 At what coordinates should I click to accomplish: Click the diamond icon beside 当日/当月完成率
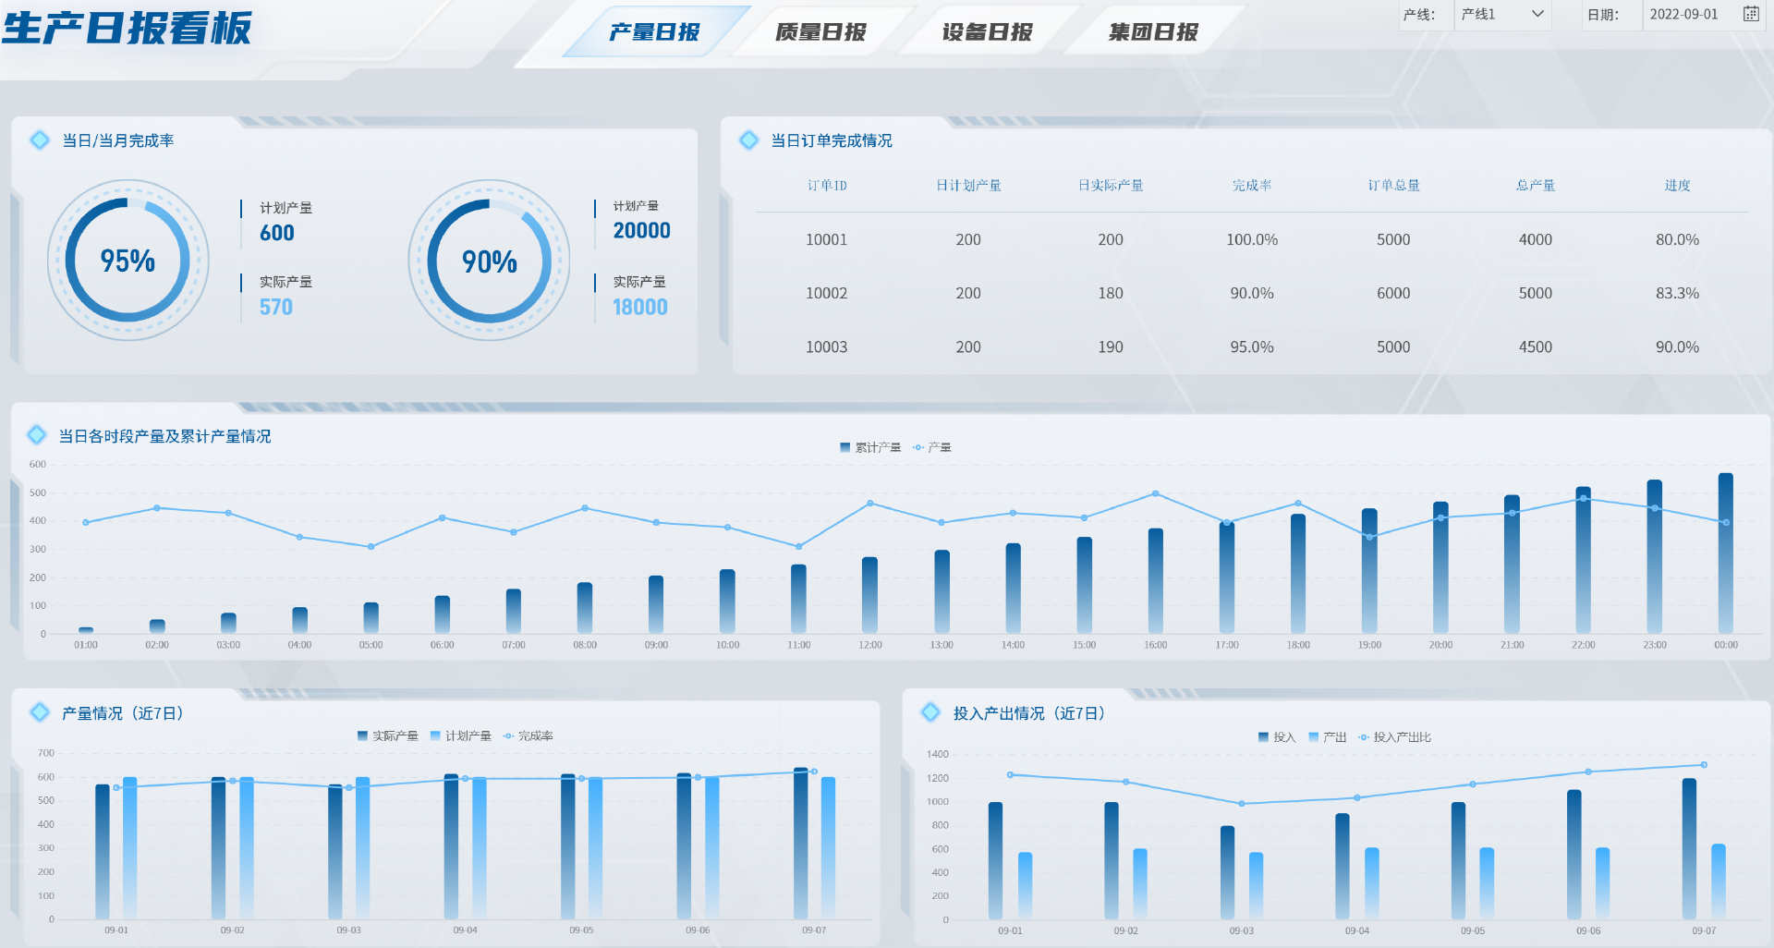(40, 140)
